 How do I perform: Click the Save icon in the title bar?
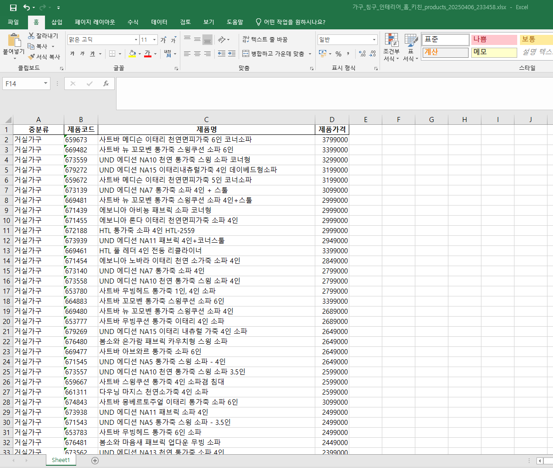pos(13,7)
